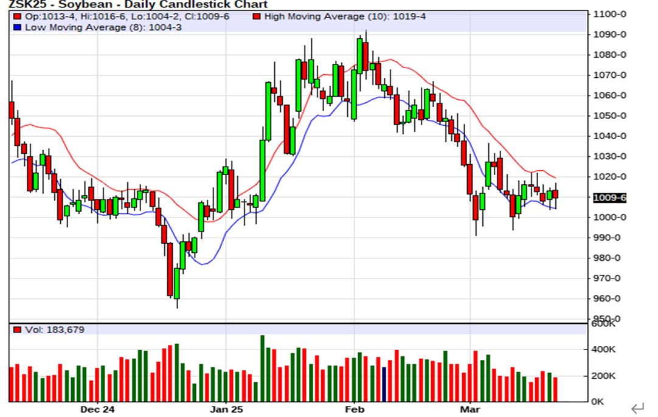
Task: Click the Feb date axis label
Action: coord(355,410)
